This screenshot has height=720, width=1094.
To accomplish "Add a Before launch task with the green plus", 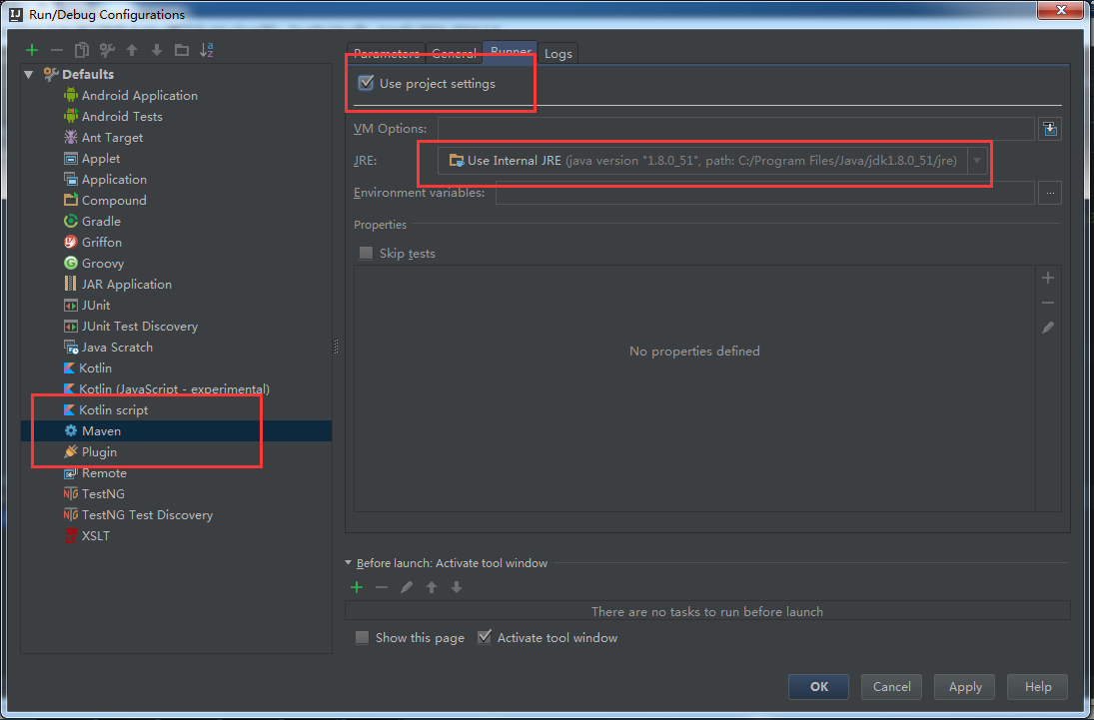I will pos(357,587).
